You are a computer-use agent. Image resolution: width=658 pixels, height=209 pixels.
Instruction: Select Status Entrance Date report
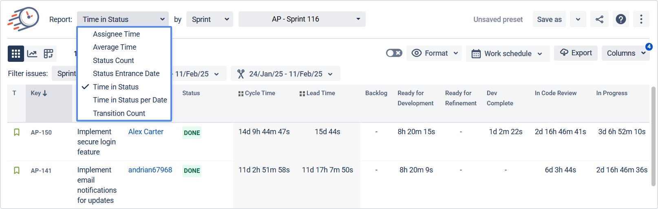tap(126, 74)
